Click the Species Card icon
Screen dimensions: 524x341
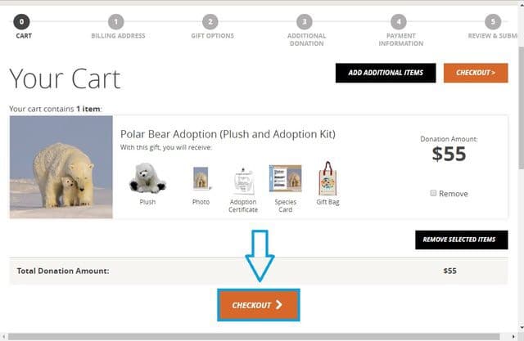286,178
